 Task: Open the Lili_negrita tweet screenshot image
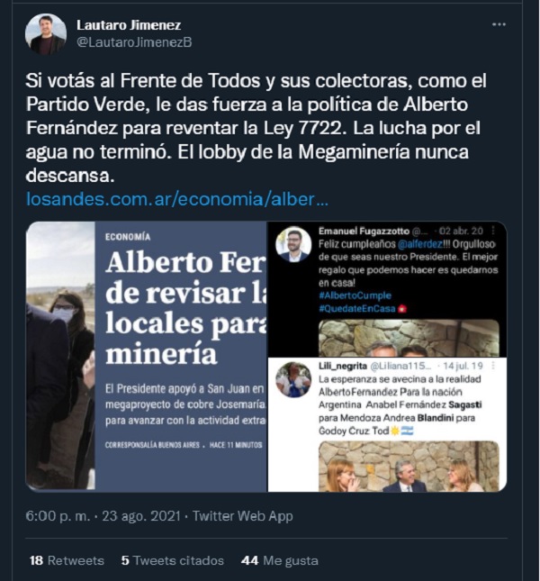(387, 425)
